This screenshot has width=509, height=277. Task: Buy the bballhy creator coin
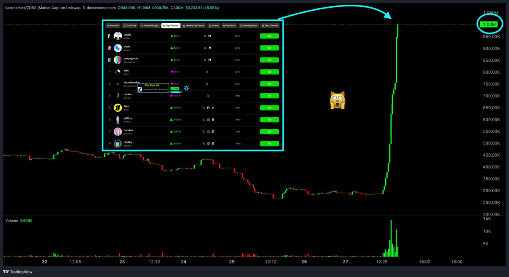point(269,144)
